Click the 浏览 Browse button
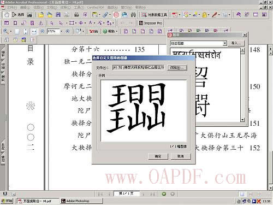Screen dimensions: 273x205 click(x=177, y=68)
